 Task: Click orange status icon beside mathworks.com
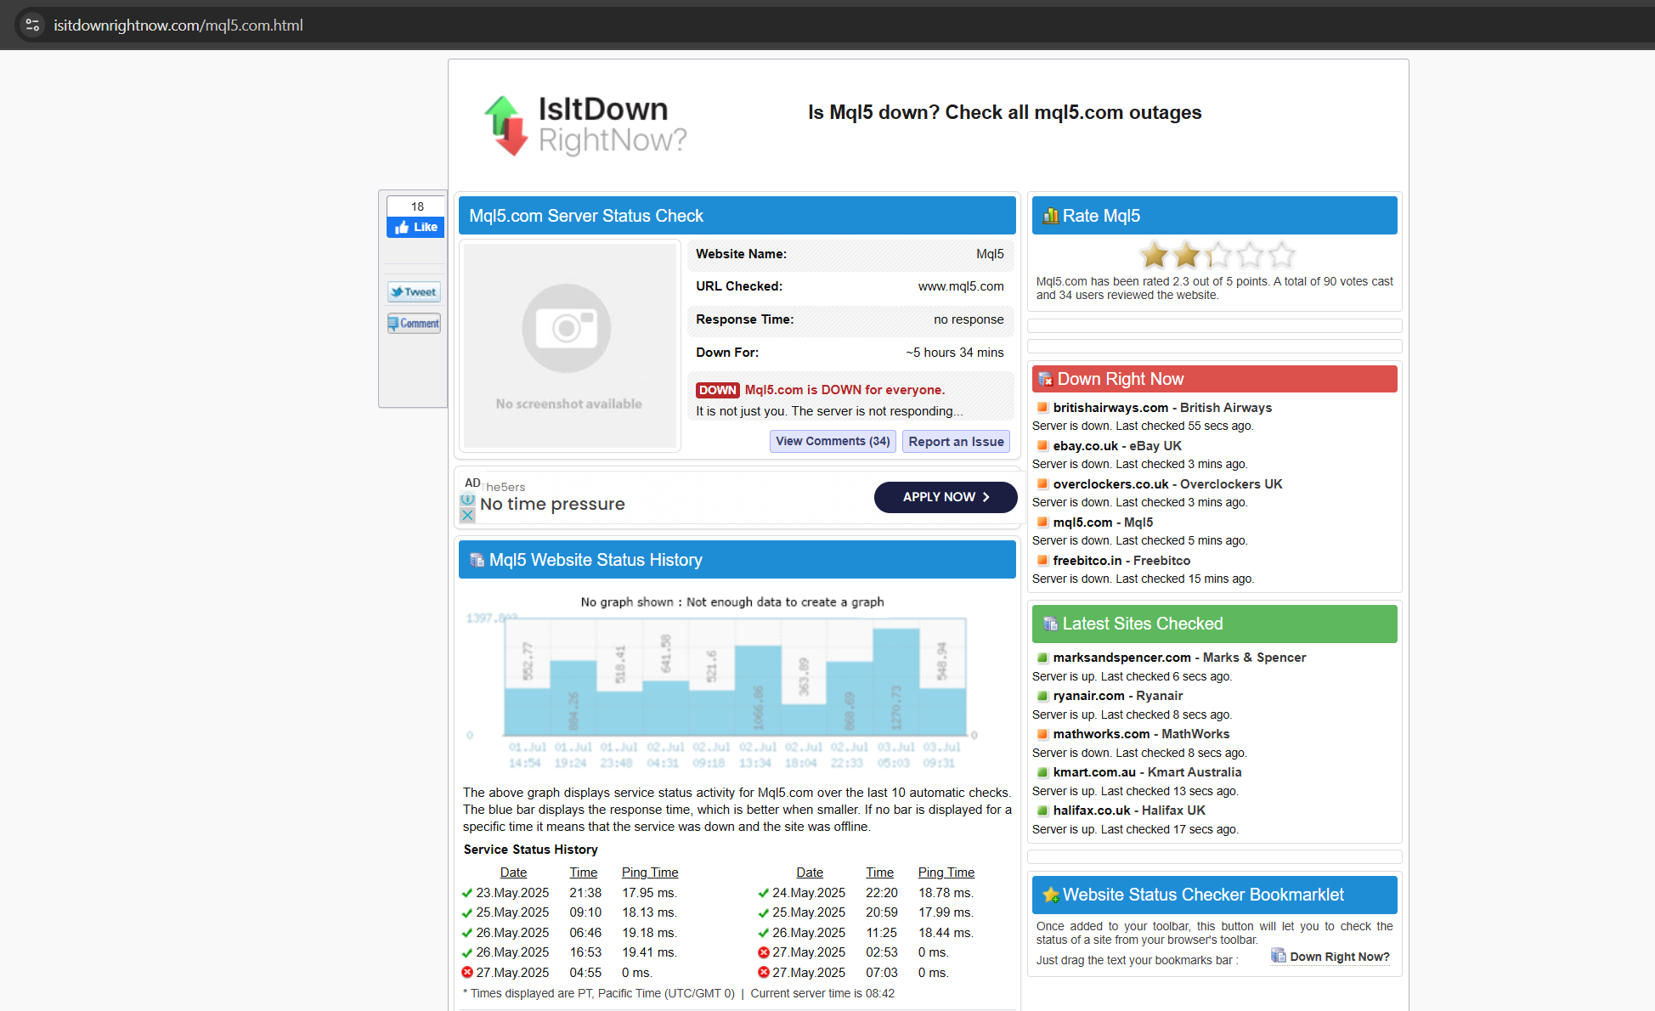[x=1042, y=733]
